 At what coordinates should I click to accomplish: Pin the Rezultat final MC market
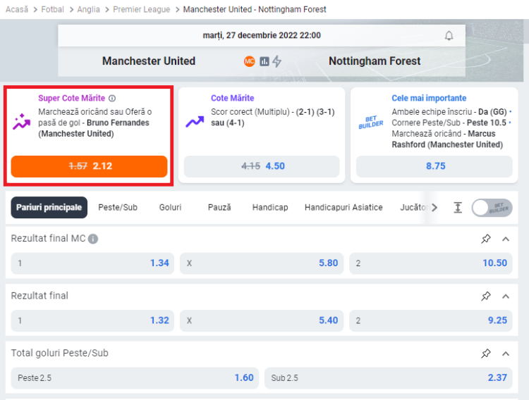point(486,239)
